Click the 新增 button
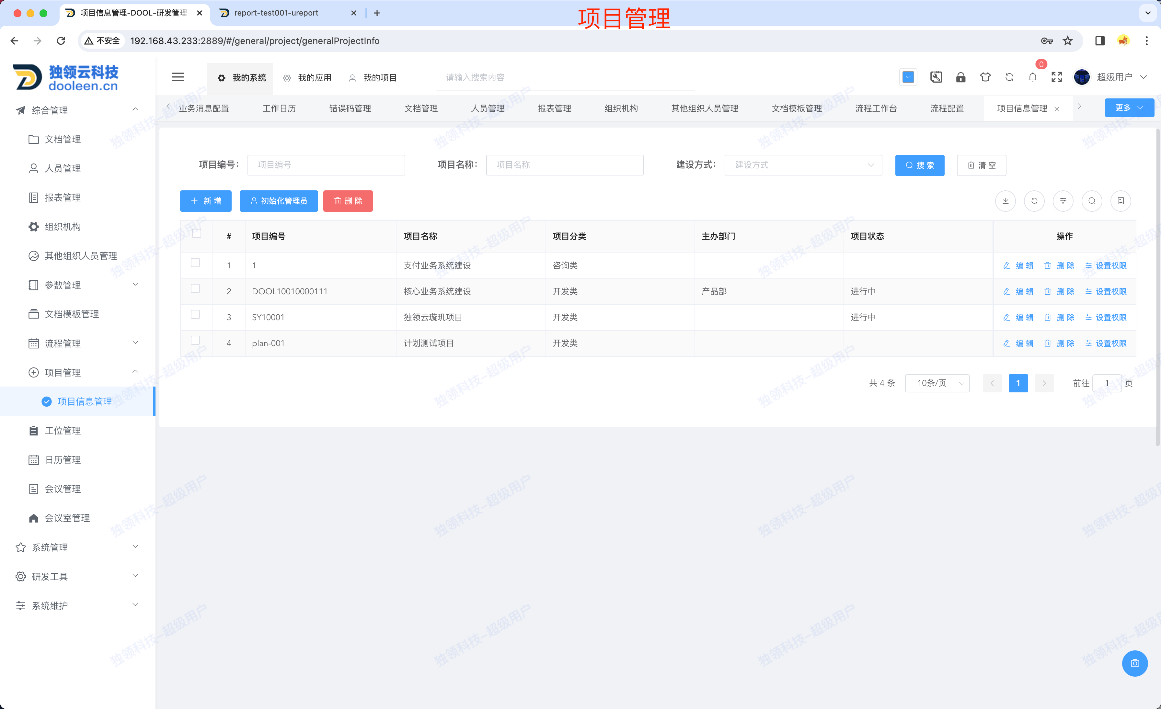Viewport: 1161px width, 709px height. click(x=205, y=201)
